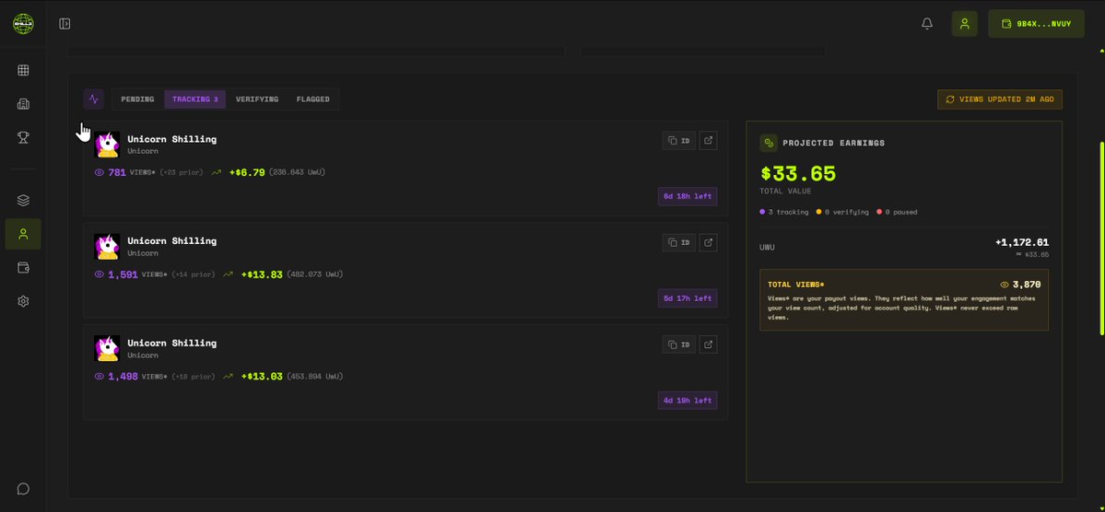The height and width of the screenshot is (512, 1105).
Task: Click the purple activity pulse icon
Action: (94, 99)
